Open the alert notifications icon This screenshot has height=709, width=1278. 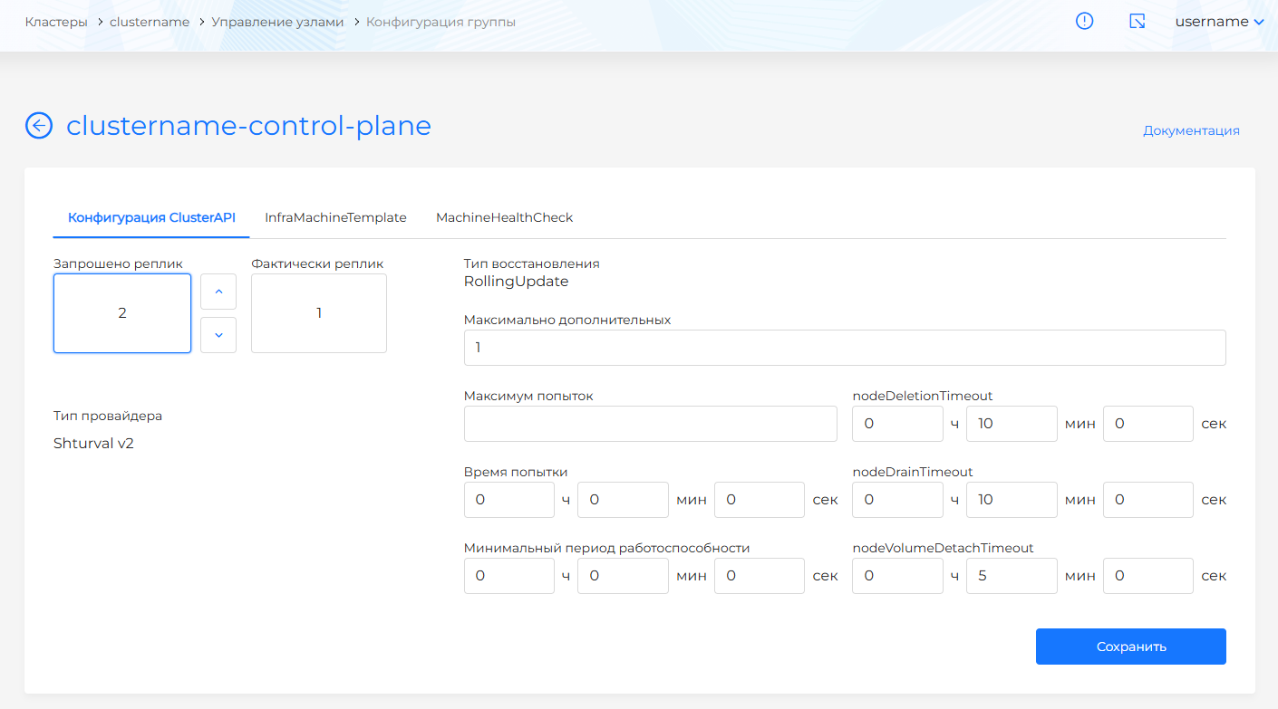(1084, 22)
